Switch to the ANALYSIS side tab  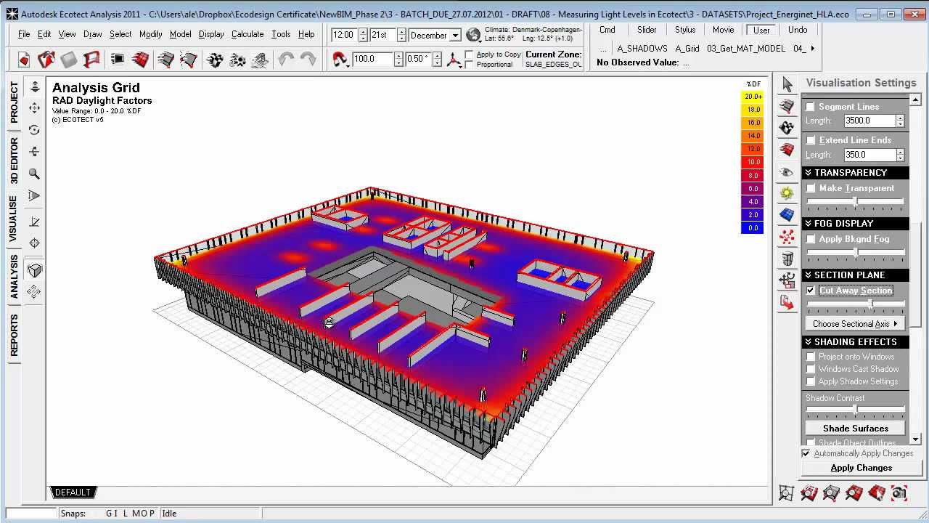[x=14, y=276]
